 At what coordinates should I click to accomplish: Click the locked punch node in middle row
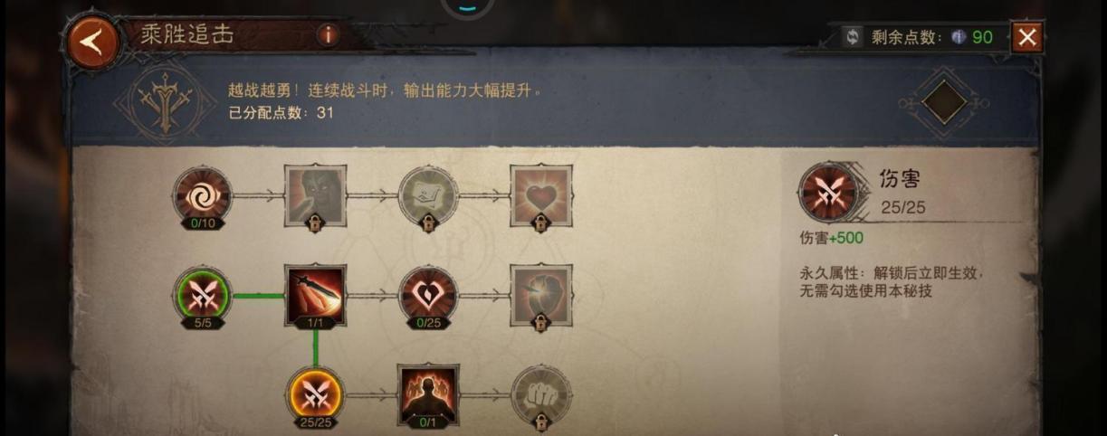click(540, 296)
